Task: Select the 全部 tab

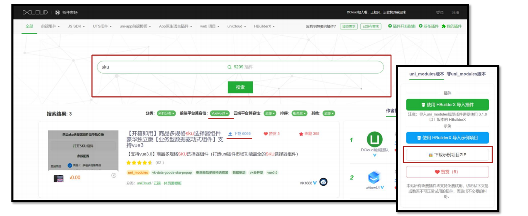Action: (x=29, y=26)
